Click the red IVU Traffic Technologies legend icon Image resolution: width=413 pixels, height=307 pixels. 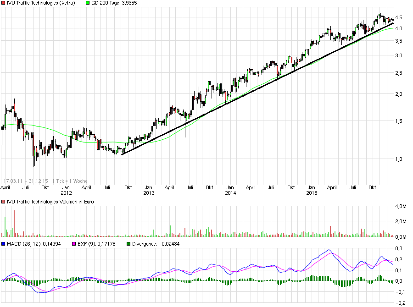tap(3, 3)
